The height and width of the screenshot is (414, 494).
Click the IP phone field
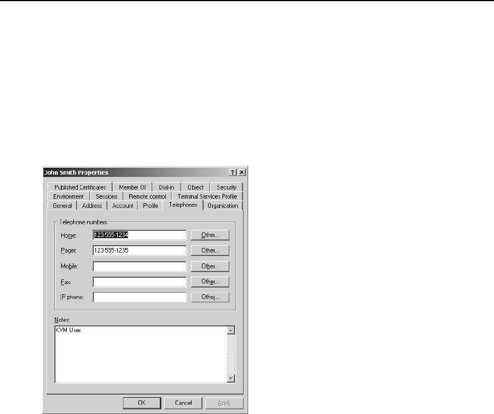point(140,297)
